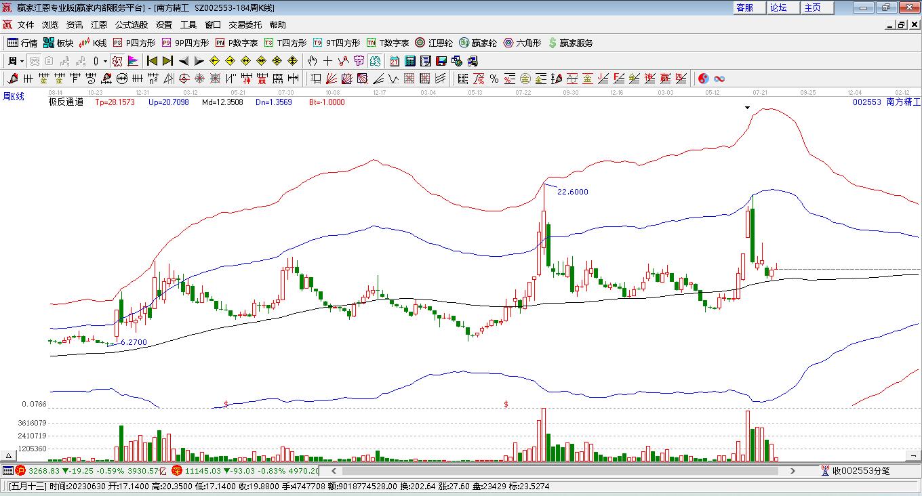Click the 论坛 forum button
922x496 pixels.
click(x=778, y=7)
